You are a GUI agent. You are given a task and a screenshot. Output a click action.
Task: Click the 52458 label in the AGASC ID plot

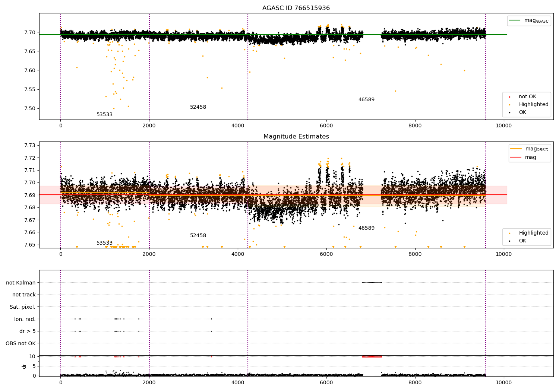[198, 107]
